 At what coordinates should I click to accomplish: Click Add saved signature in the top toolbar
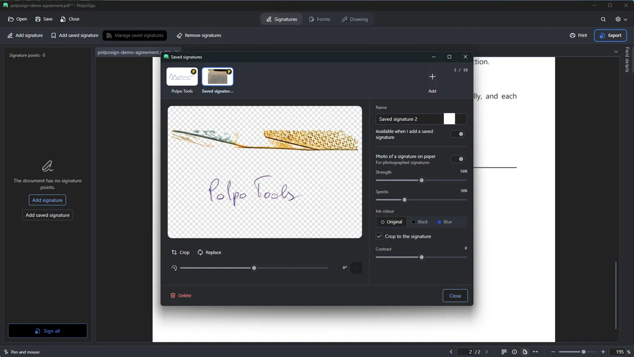[74, 35]
